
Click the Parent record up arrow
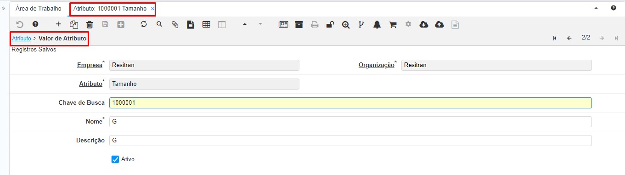click(245, 24)
